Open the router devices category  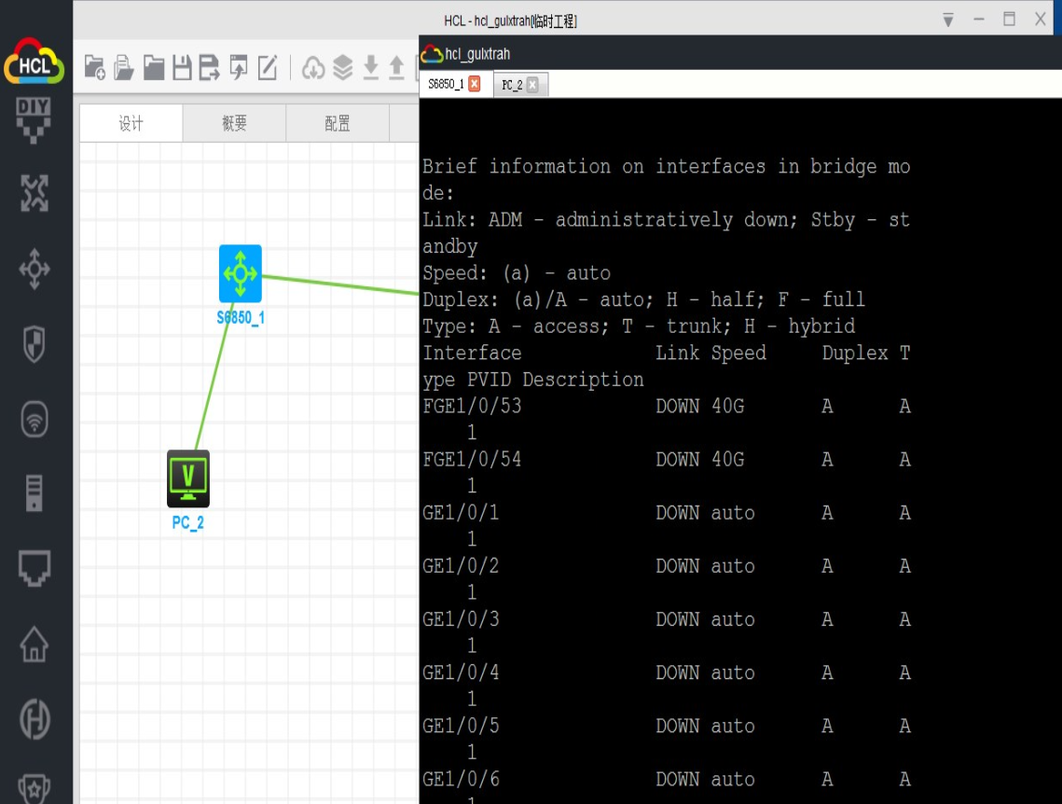click(x=34, y=193)
